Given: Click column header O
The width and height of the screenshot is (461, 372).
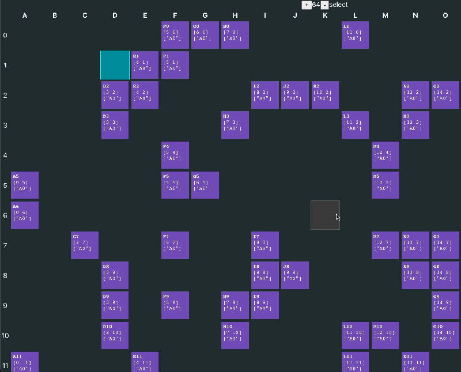Looking at the screenshot, I should coord(445,16).
